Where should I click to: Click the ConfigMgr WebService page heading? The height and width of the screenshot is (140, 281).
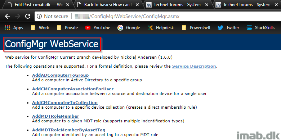coord(52,44)
